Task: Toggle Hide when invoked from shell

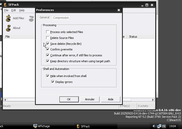Action: click(x=48, y=76)
